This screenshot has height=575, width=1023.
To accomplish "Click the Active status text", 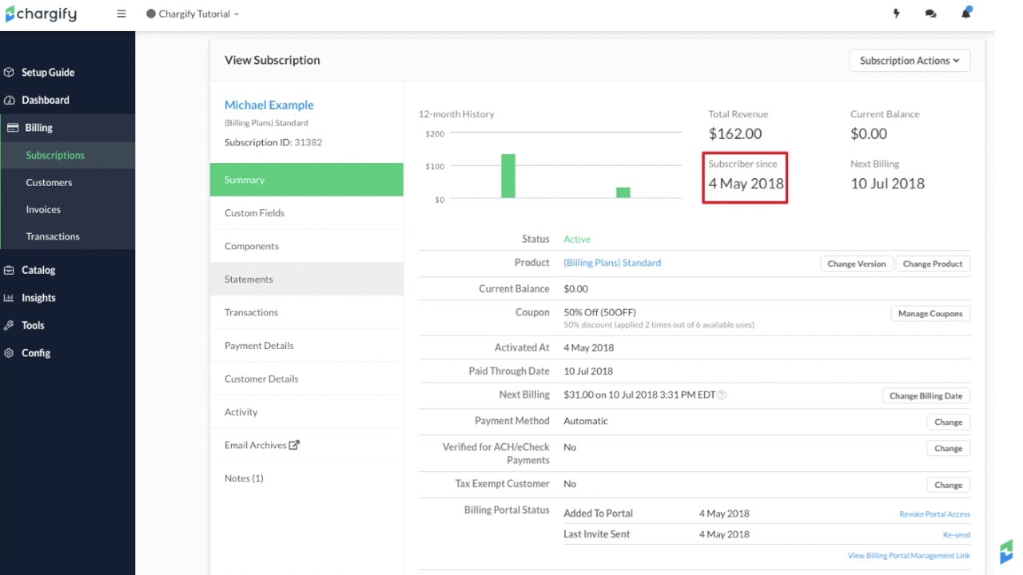I will pos(577,240).
